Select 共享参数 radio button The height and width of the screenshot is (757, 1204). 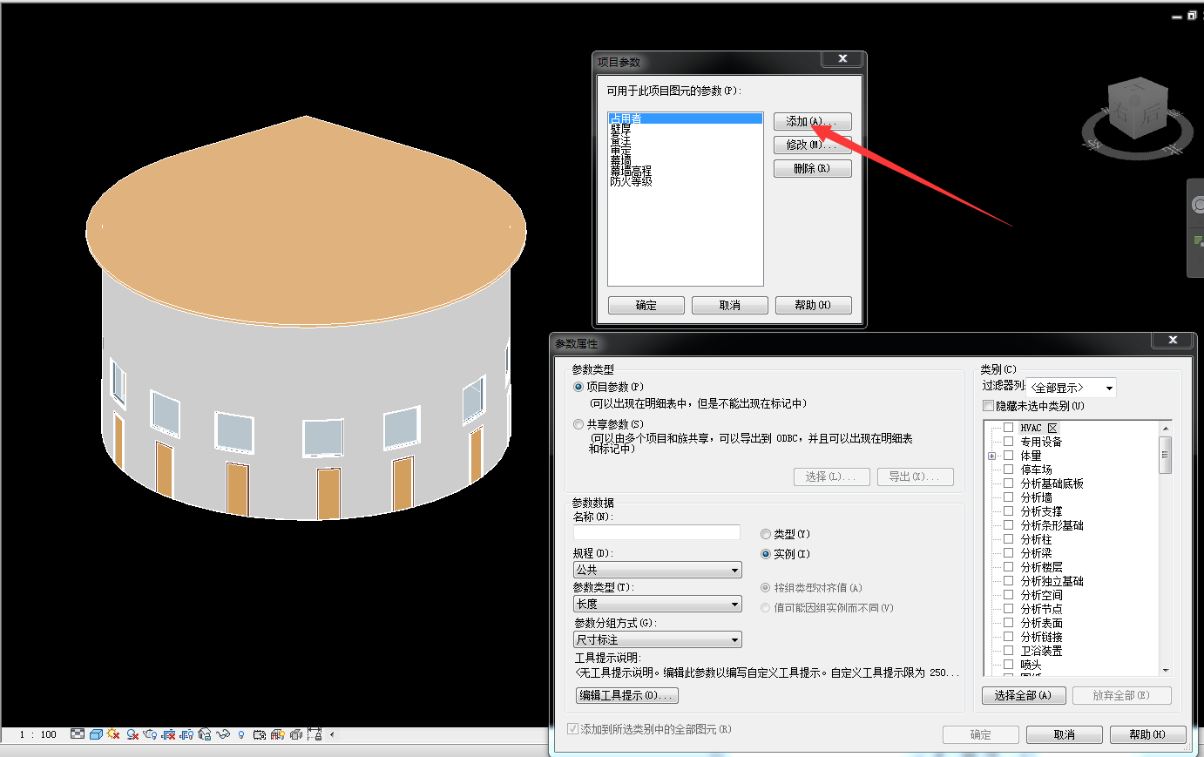click(578, 424)
